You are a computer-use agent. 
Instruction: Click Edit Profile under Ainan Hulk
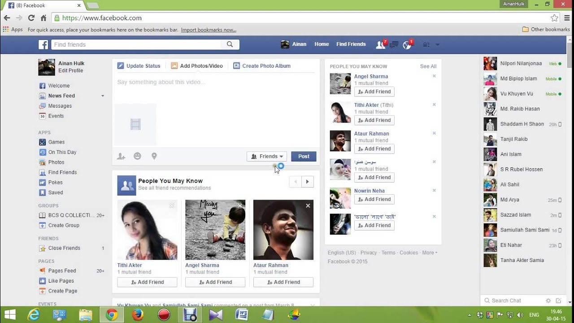click(70, 71)
